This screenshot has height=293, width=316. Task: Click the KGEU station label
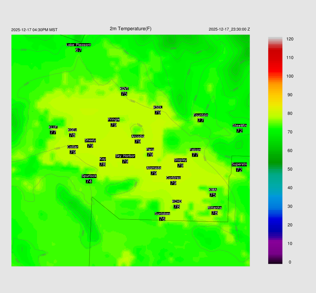[x=72, y=130]
